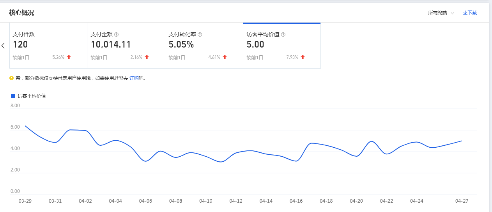Screen dimensions: 492x212
Task: Click the 核心概况 section title
Action: click(22, 13)
